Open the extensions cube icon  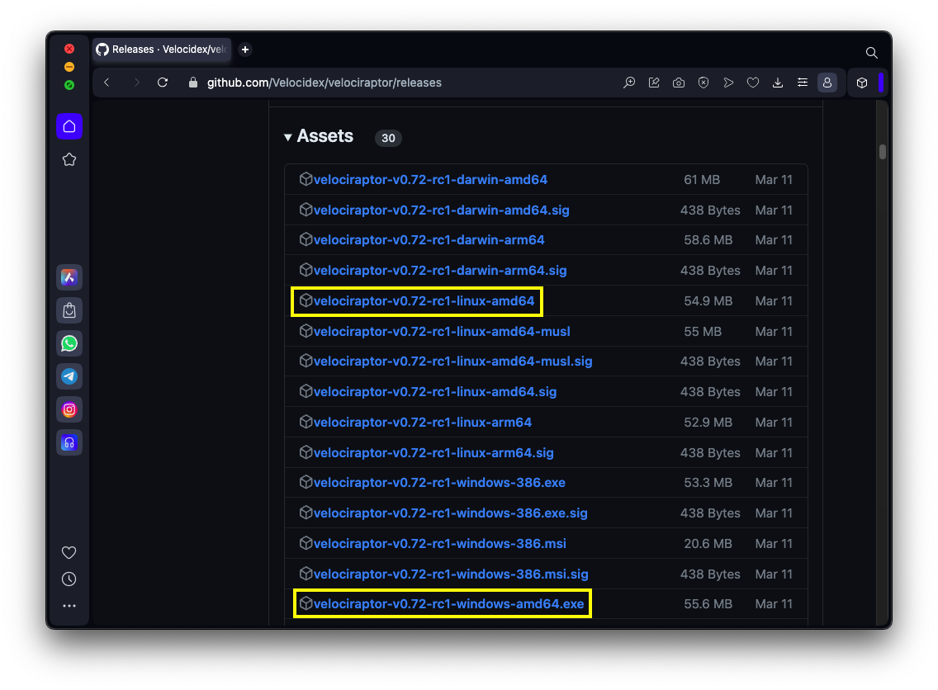pos(862,83)
